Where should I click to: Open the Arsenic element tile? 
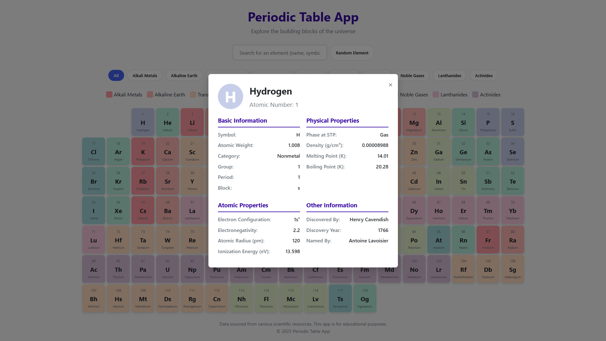[488, 151]
